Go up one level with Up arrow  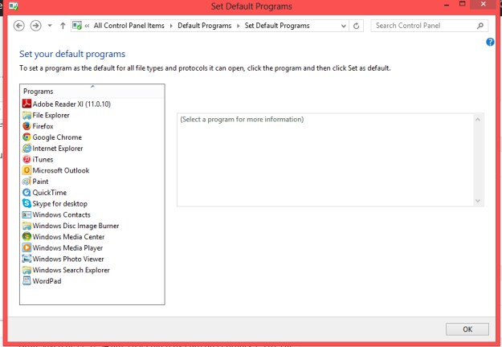click(x=63, y=26)
